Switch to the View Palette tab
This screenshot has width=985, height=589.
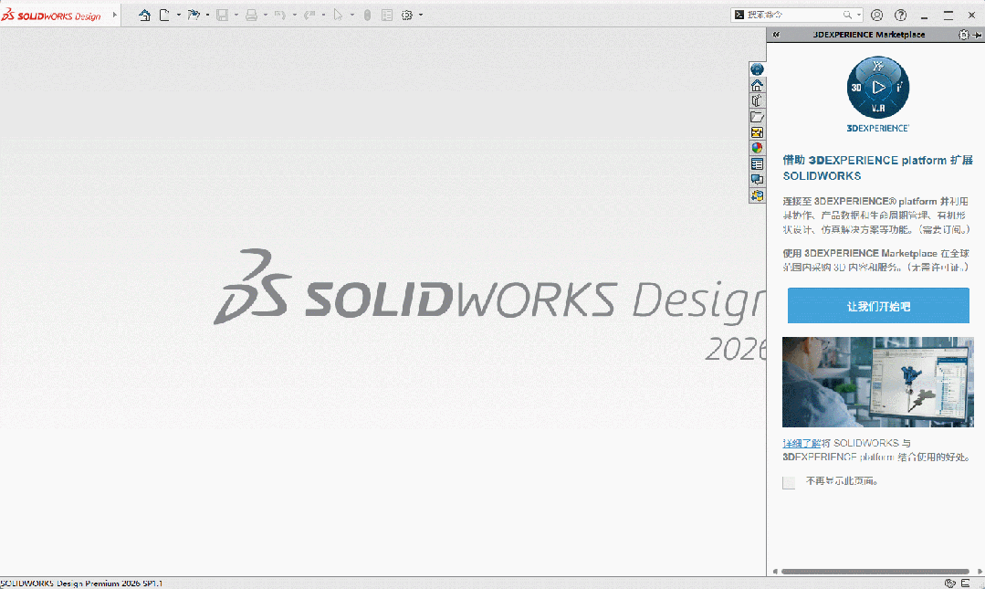tap(757, 132)
